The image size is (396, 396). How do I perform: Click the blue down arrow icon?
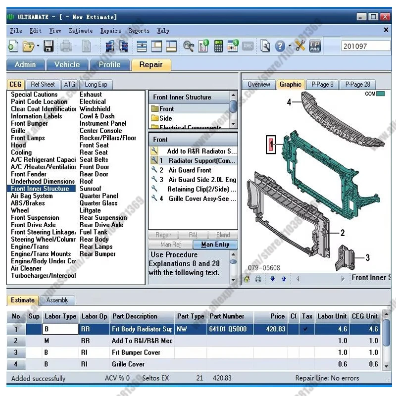coord(273,279)
